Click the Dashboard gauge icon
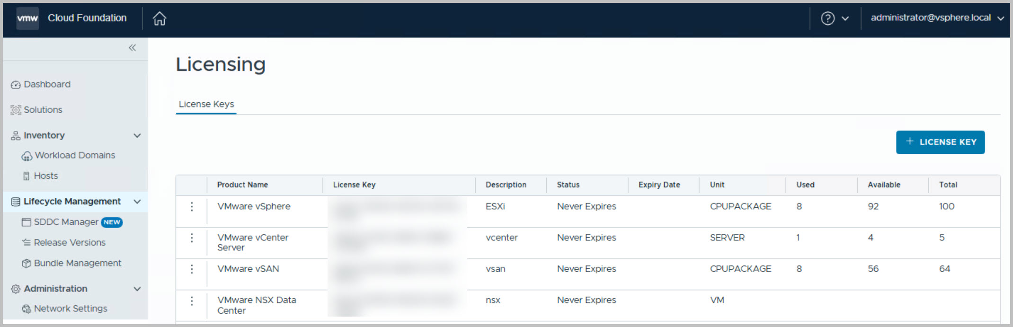This screenshot has height=327, width=1013. pos(16,85)
